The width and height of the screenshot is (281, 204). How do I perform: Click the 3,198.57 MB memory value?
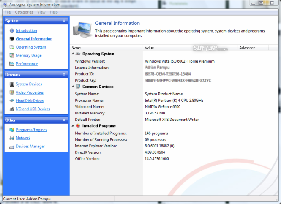point(155,113)
